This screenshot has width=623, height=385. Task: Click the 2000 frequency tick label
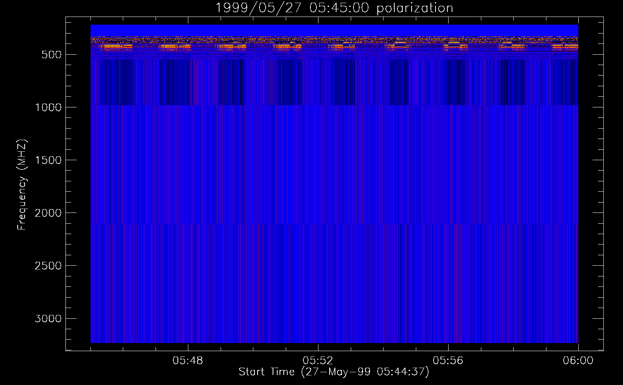[48, 213]
